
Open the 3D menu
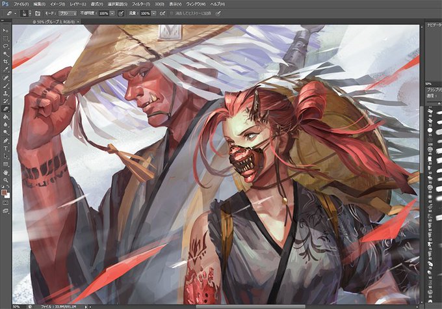pyautogui.click(x=159, y=5)
